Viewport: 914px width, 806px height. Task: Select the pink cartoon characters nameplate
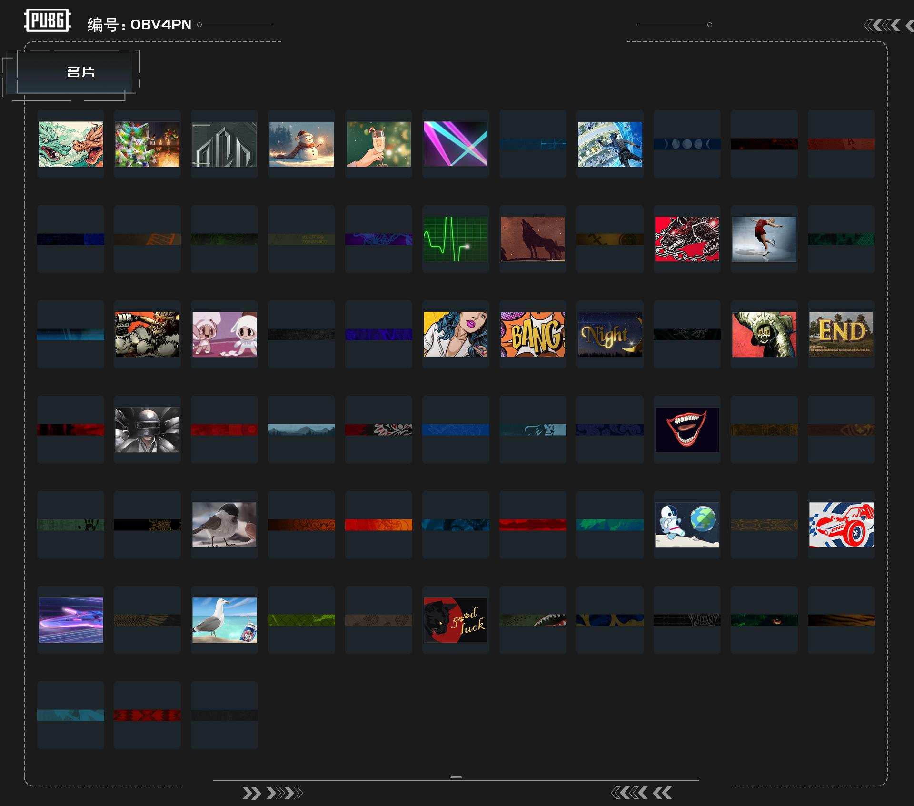pyautogui.click(x=225, y=334)
